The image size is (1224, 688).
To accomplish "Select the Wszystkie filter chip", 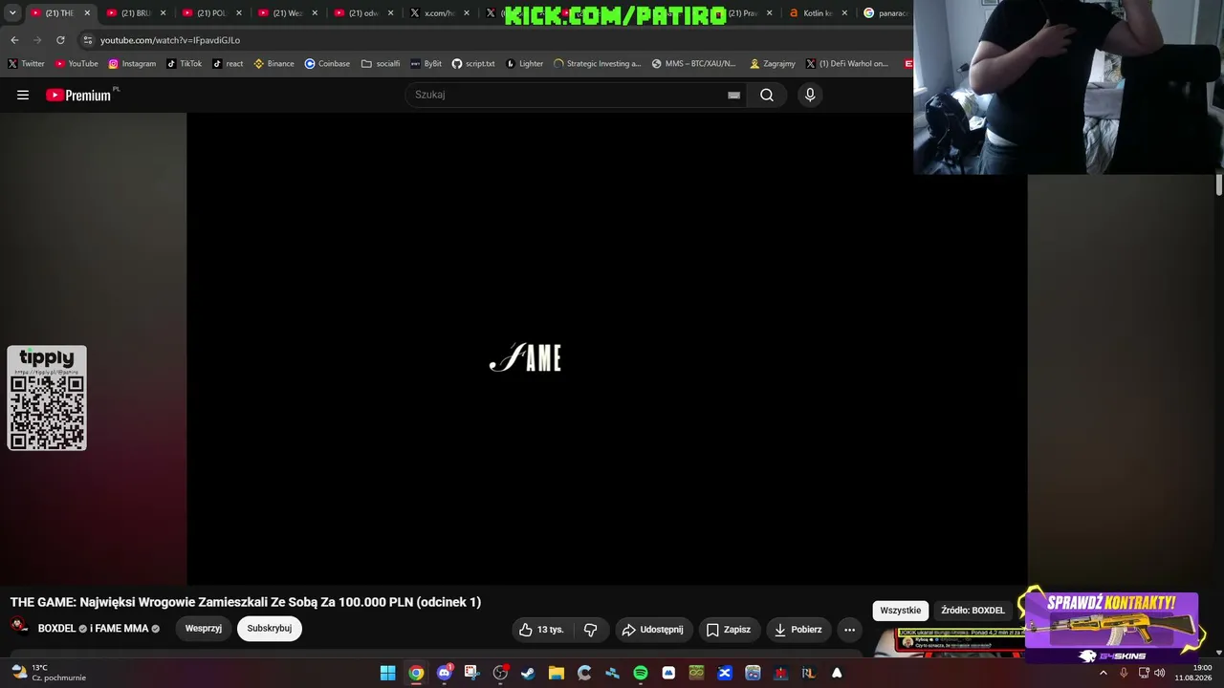I will click(x=901, y=611).
